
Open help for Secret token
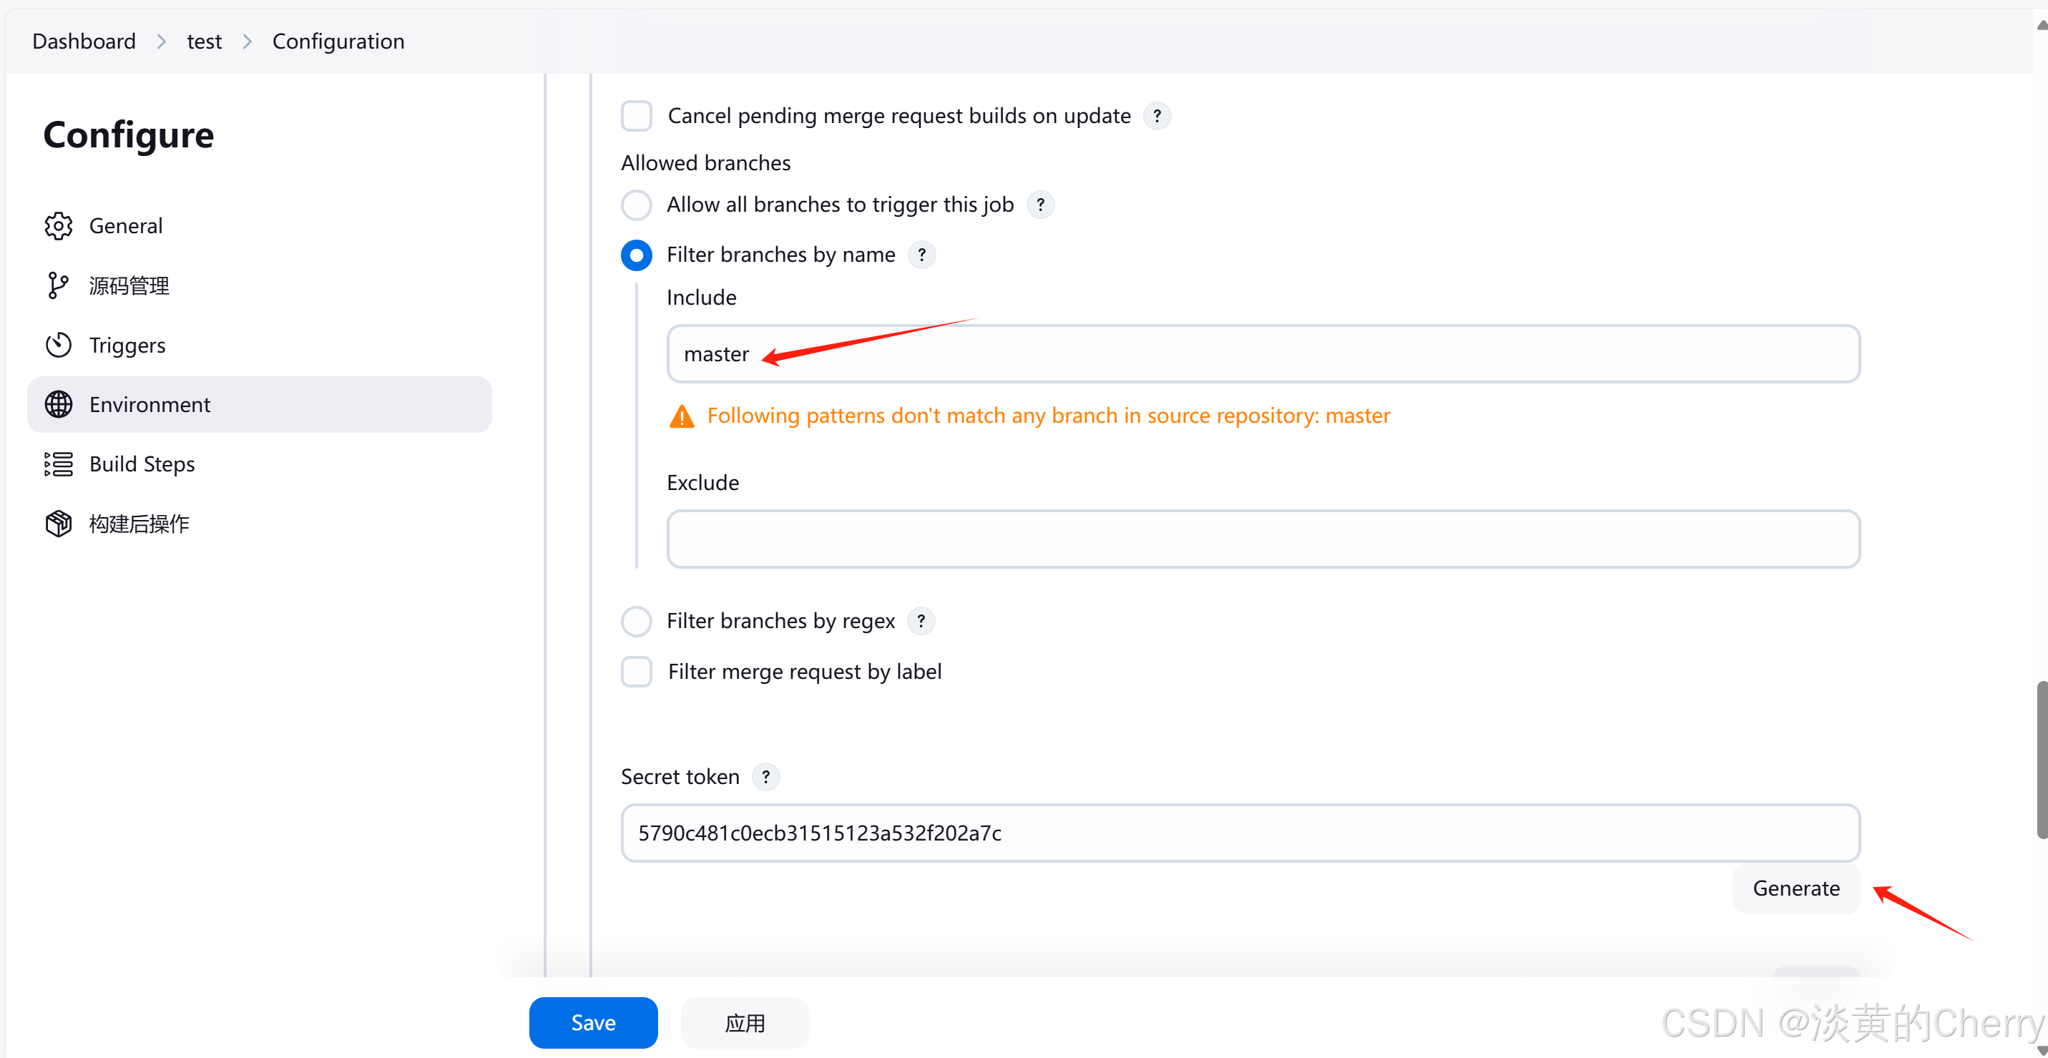(765, 777)
